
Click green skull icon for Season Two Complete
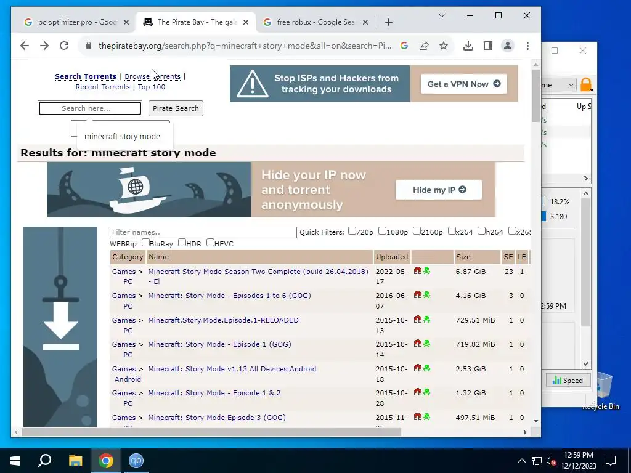click(x=426, y=271)
